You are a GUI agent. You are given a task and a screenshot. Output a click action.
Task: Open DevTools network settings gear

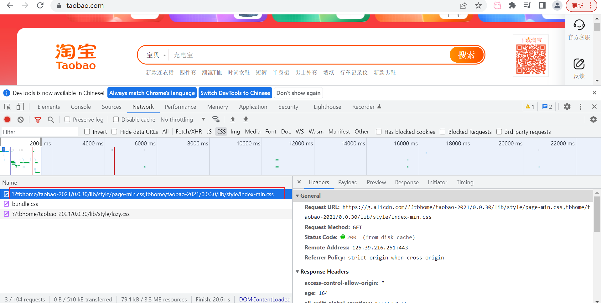point(593,119)
